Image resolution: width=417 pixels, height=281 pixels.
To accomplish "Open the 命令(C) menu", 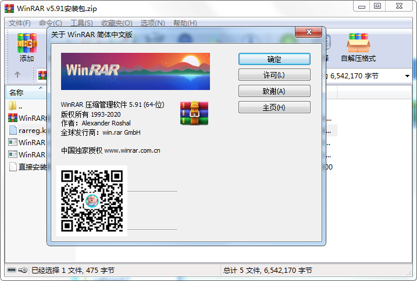I will (50, 23).
